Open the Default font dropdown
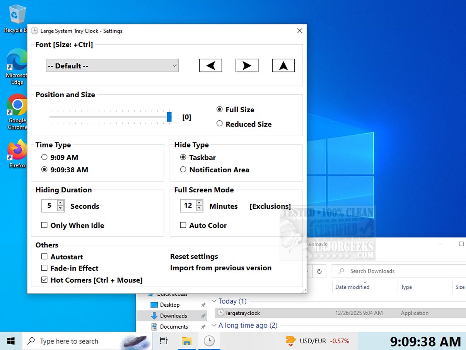 pyautogui.click(x=112, y=65)
